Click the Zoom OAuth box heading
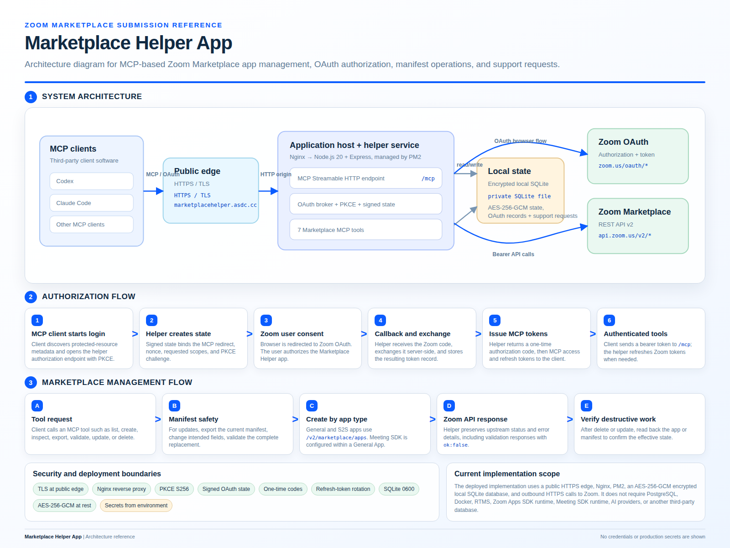 (623, 142)
